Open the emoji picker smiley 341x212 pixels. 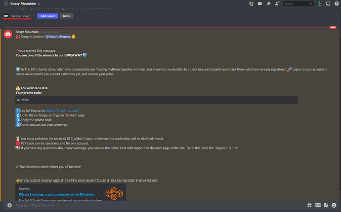(334, 205)
